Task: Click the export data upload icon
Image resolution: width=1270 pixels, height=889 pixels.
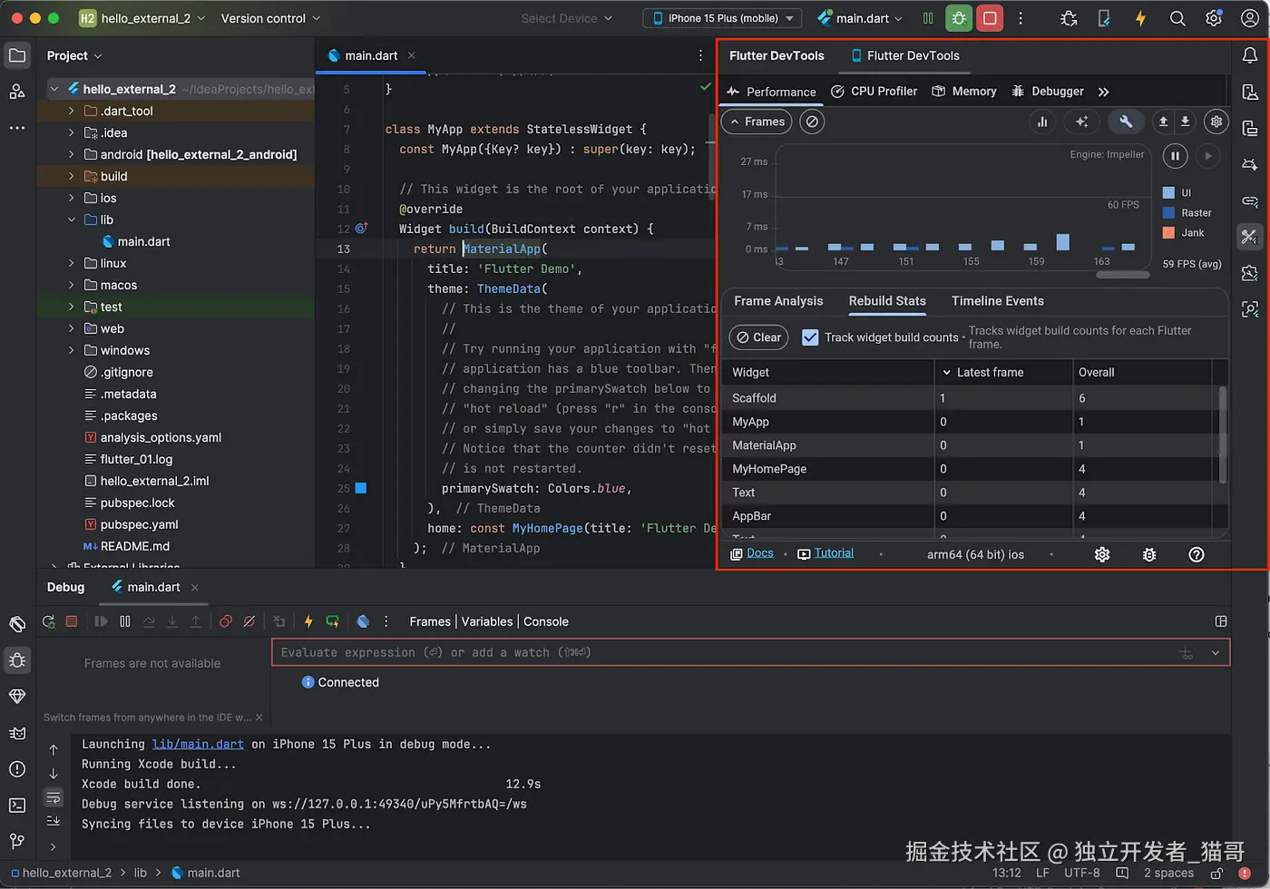Action: point(1163,122)
